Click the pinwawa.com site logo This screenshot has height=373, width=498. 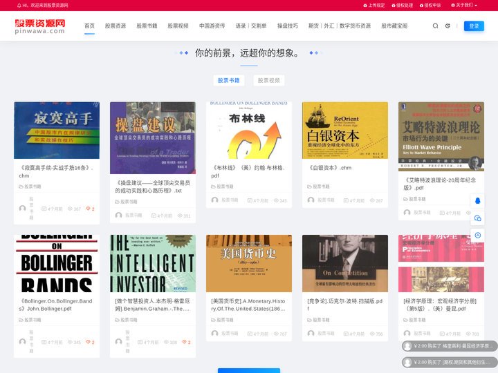point(40,26)
